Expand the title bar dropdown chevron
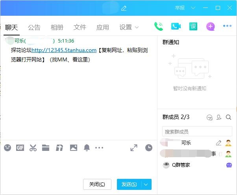This screenshot has width=237, height=195. (193, 8)
